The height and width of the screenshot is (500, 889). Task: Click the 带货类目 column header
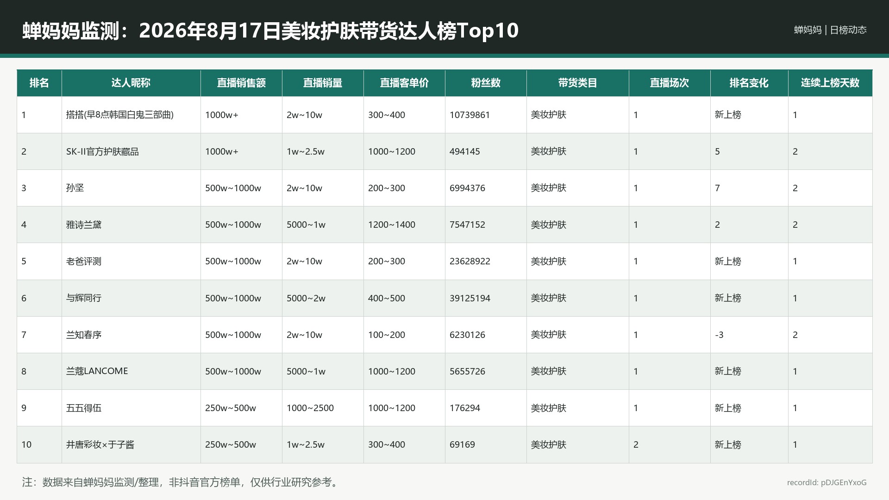(x=577, y=83)
